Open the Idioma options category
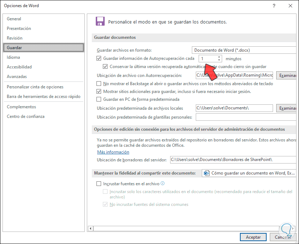299x244 pixels. [44, 57]
